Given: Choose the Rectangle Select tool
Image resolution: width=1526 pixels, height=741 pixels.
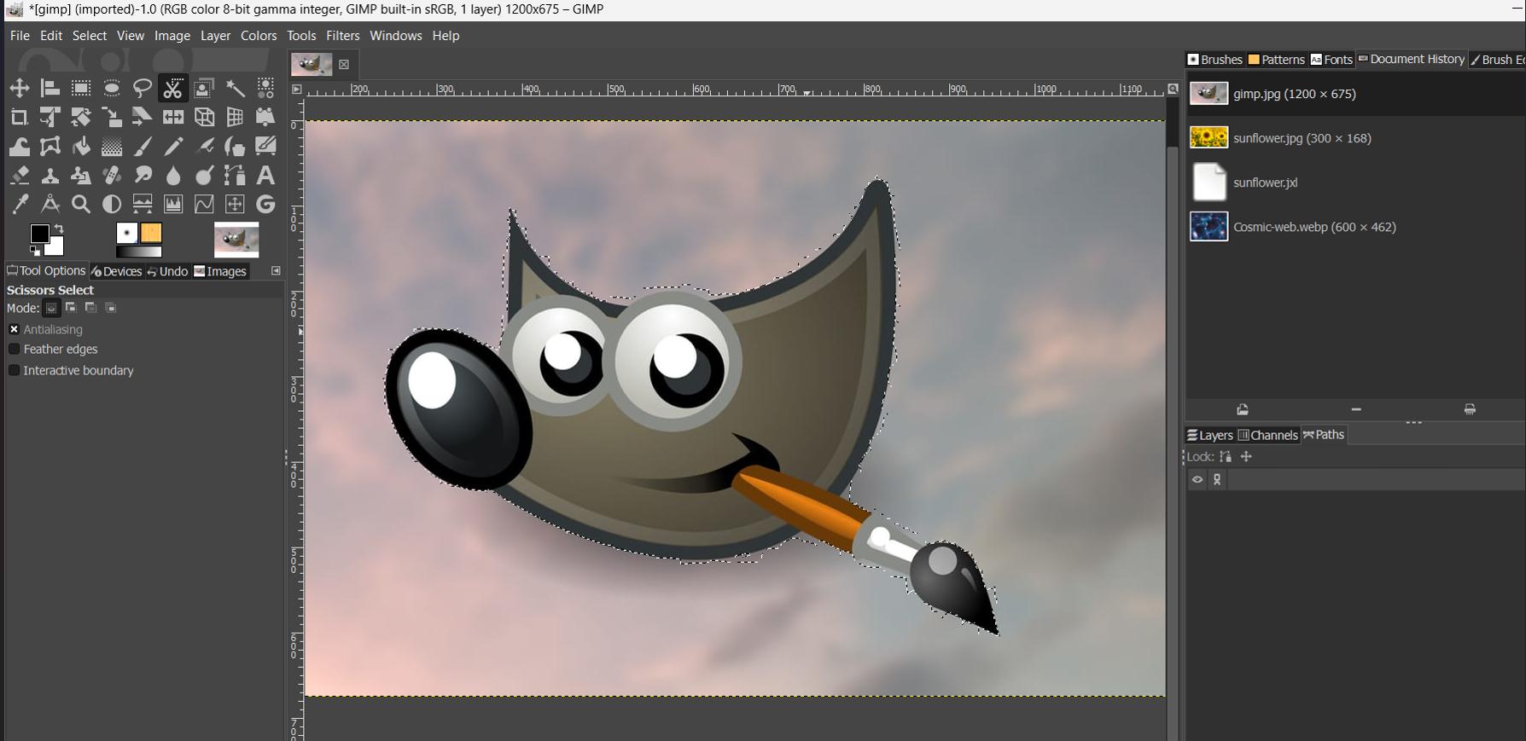Looking at the screenshot, I should pos(81,88).
